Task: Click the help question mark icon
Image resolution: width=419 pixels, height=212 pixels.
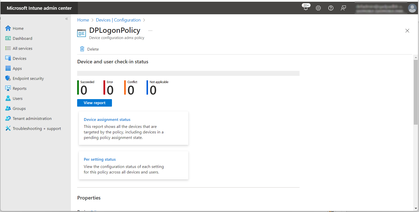Action: (x=331, y=8)
